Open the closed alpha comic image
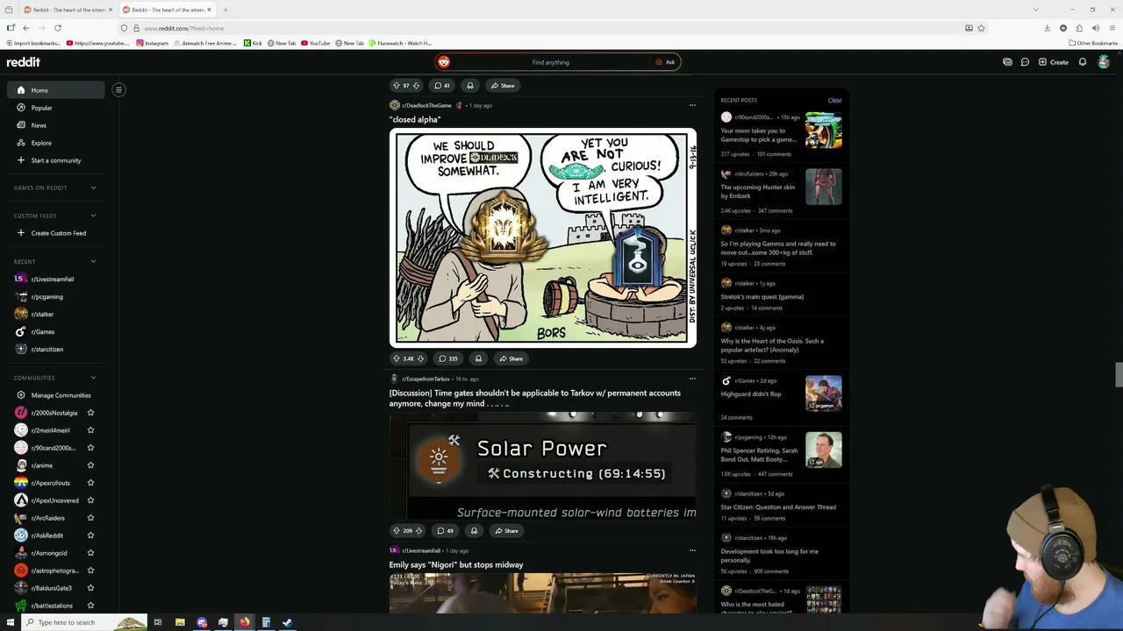 (x=543, y=238)
